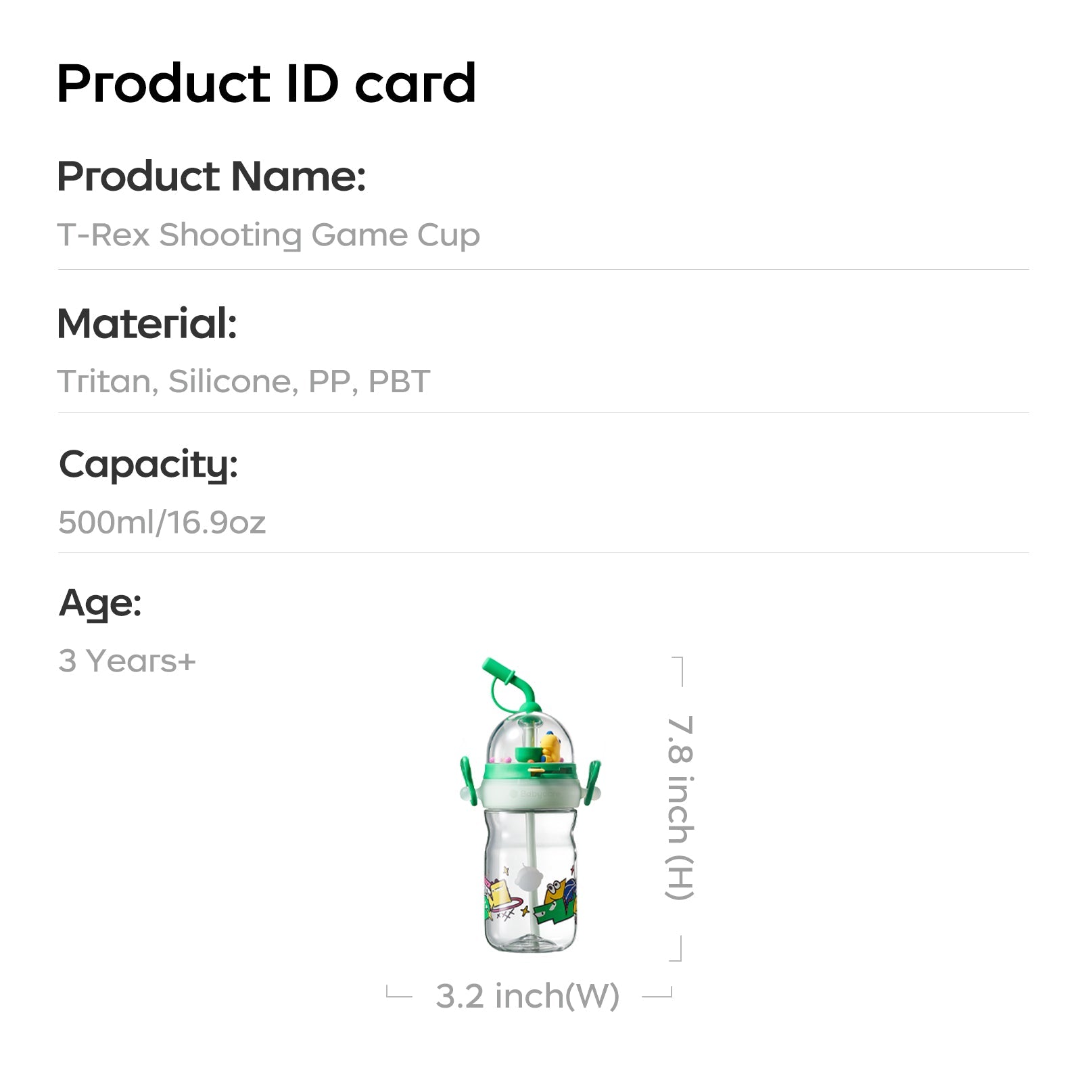Click the 500ml/16.9oz capacity value
Viewport: 1082px width, 1082px height.
[x=162, y=522]
